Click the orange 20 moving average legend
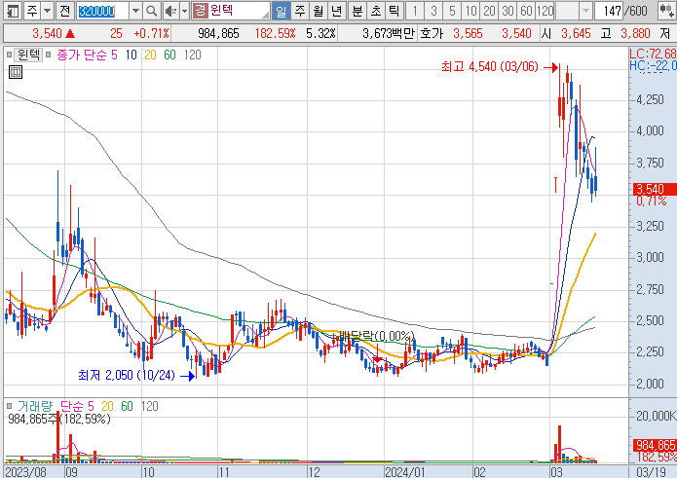The width and height of the screenshot is (677, 478). (150, 55)
